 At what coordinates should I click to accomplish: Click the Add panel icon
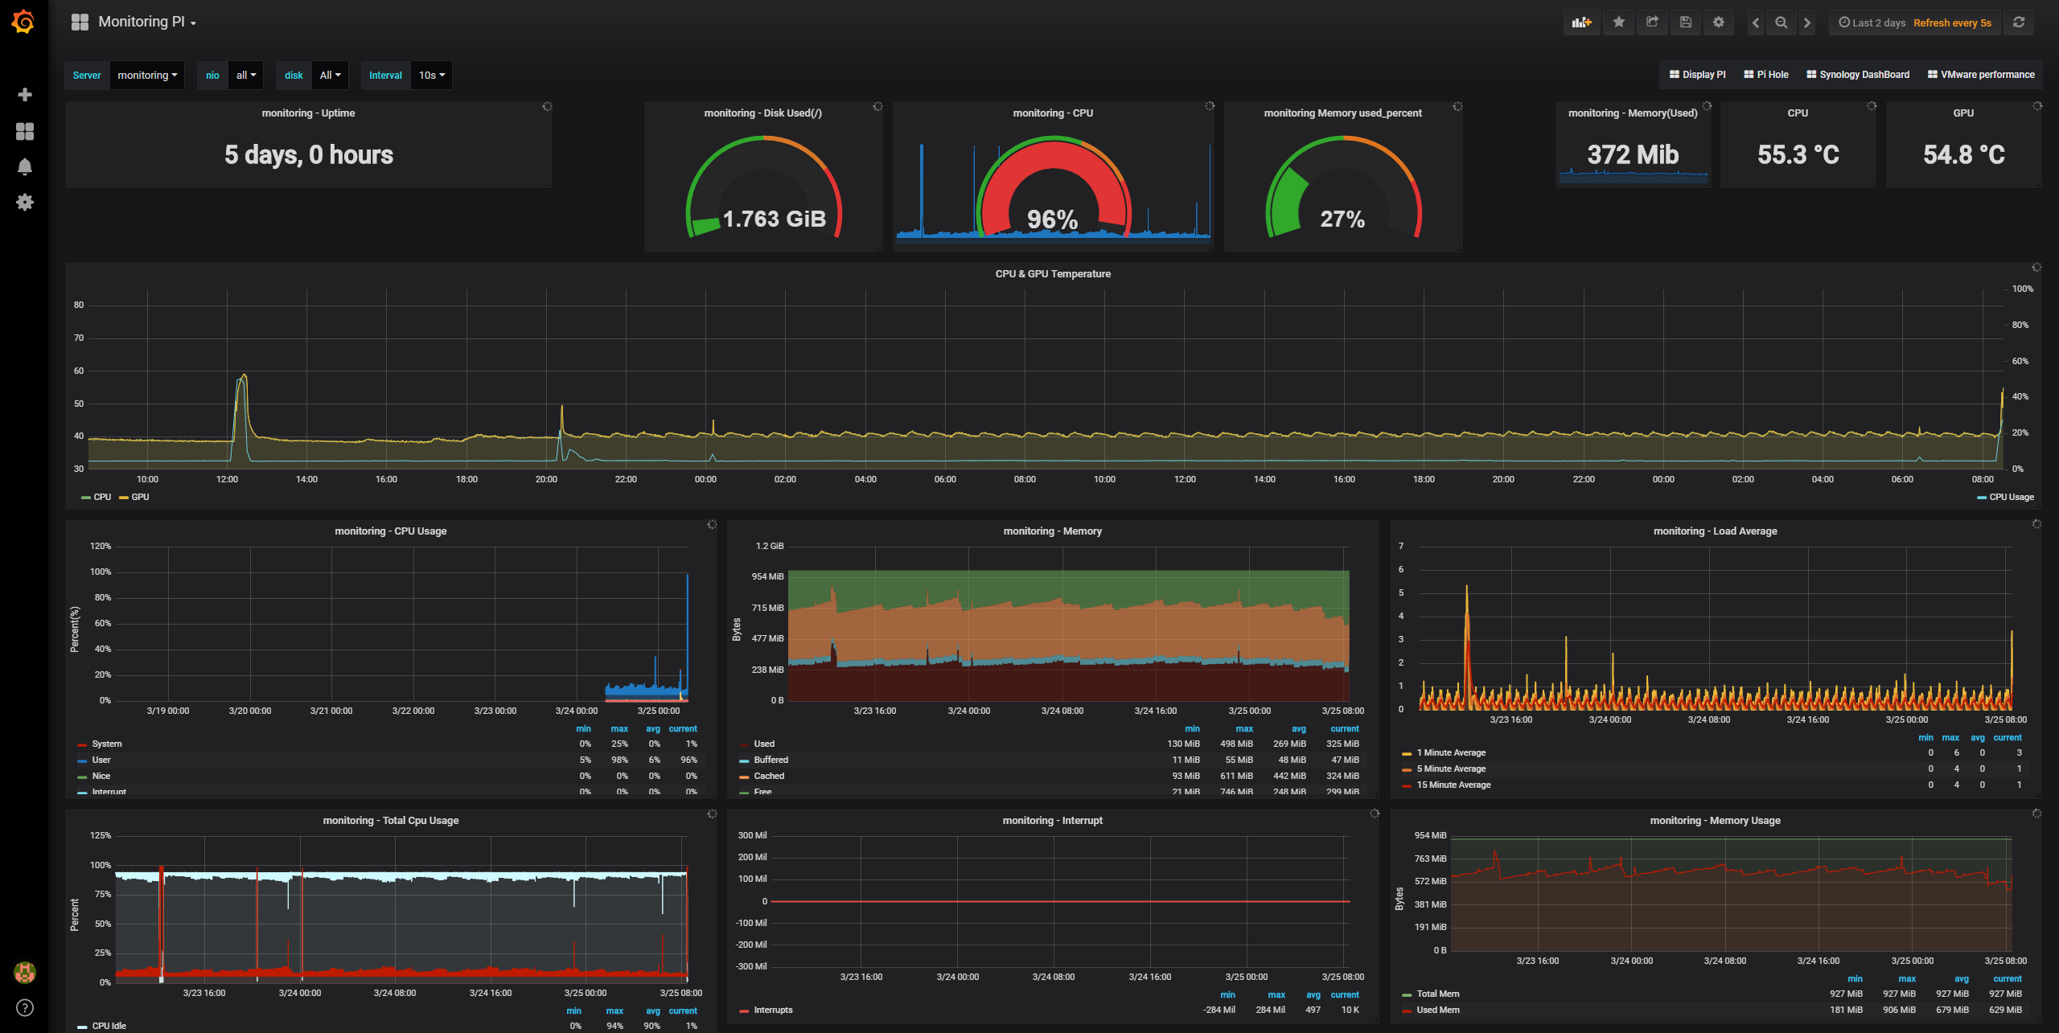pos(1581,23)
